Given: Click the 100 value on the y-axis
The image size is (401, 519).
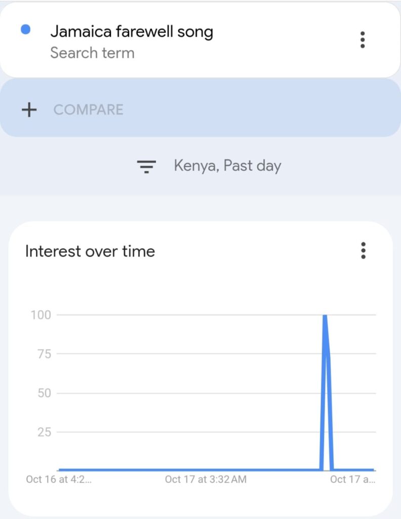Looking at the screenshot, I should coord(41,315).
